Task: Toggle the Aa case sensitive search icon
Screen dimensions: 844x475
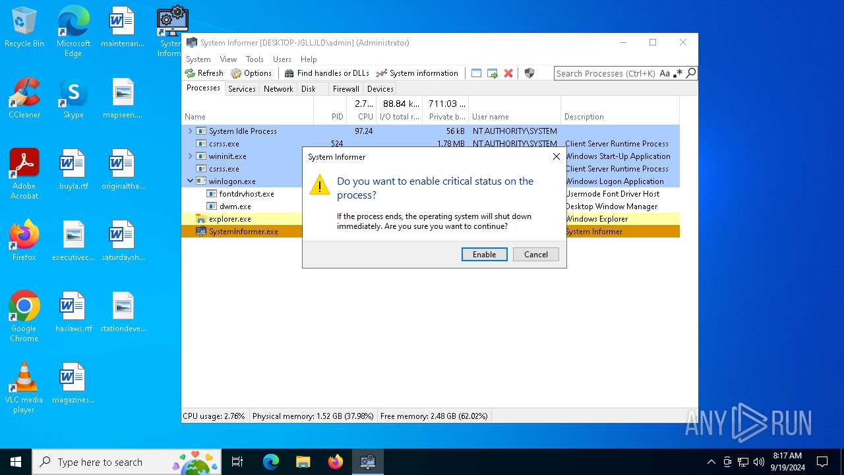Action: coord(665,73)
